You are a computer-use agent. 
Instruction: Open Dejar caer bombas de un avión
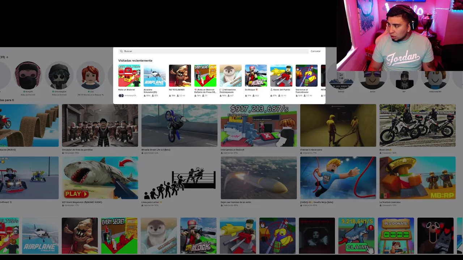(259, 178)
